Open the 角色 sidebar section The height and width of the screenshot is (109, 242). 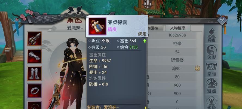(212, 35)
